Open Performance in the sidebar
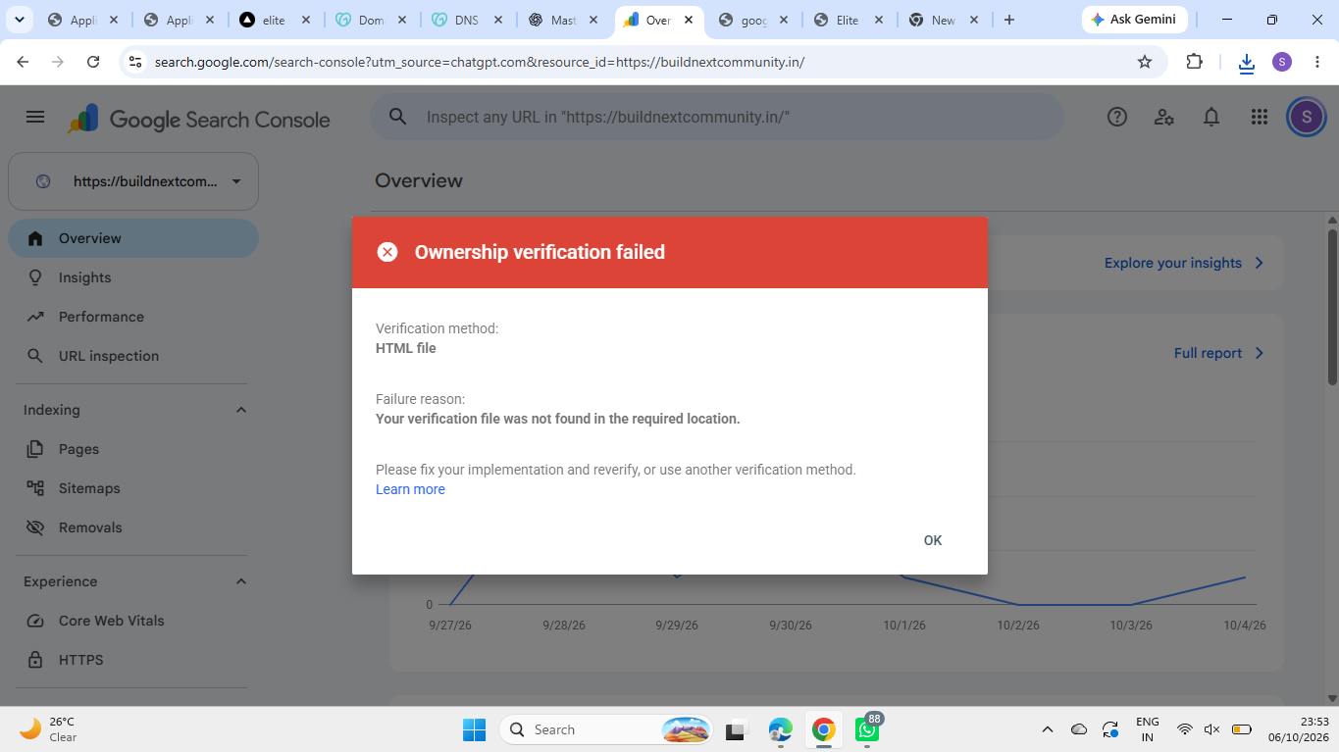 (x=133, y=317)
